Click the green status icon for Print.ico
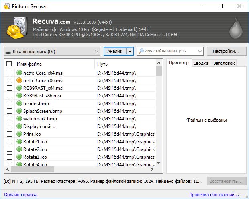This screenshot has height=199, width=249. 19,134
